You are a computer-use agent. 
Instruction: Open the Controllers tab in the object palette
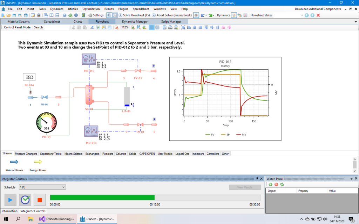pyautogui.click(x=212, y=153)
